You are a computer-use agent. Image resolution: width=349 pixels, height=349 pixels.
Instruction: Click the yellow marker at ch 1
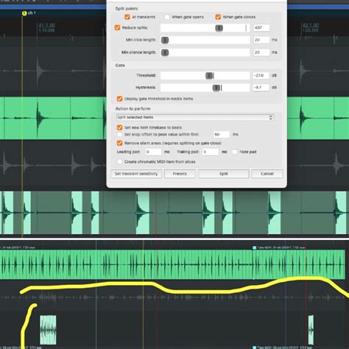tap(24, 13)
